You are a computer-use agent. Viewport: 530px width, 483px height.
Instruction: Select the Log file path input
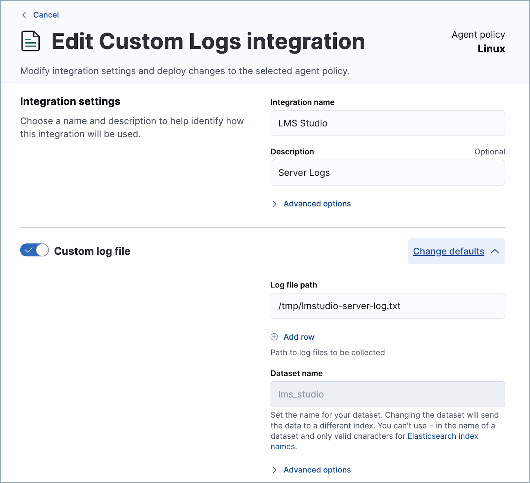[387, 306]
